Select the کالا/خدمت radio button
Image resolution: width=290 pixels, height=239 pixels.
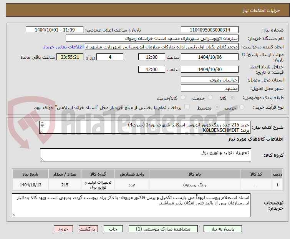click(183, 98)
